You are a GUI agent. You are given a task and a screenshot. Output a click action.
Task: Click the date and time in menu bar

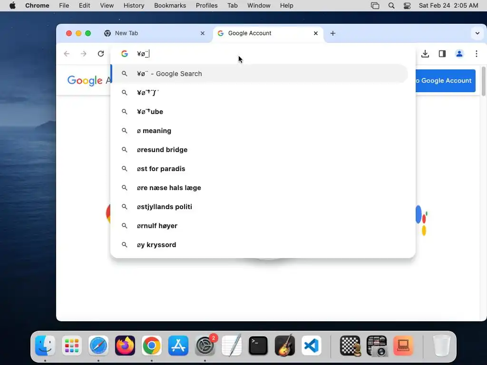[x=448, y=6]
